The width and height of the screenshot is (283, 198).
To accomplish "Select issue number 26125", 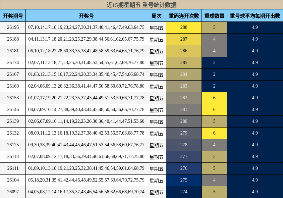I will point(13,145).
